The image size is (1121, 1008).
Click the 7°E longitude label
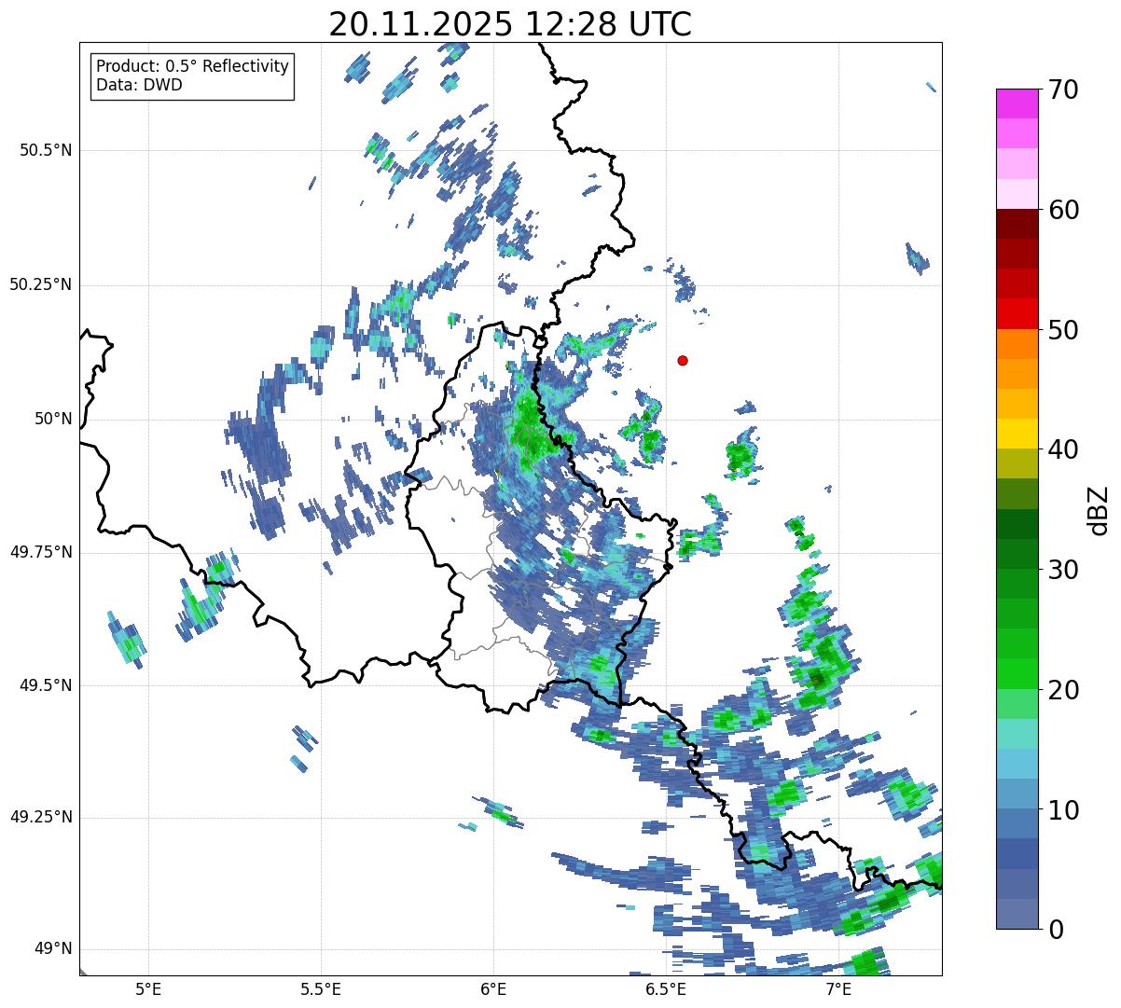tap(838, 988)
